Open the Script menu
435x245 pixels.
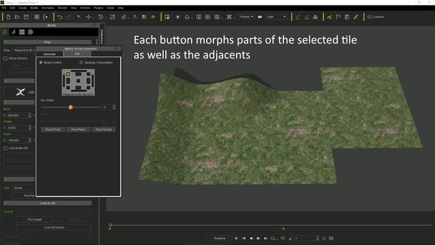(x=110, y=7)
